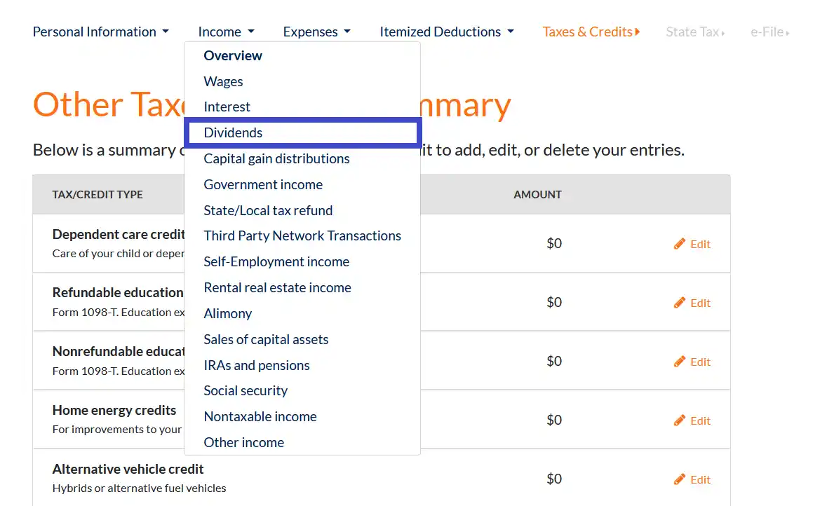This screenshot has height=506, width=827.
Task: Choose Wages in the Income menu
Action: coord(223,81)
